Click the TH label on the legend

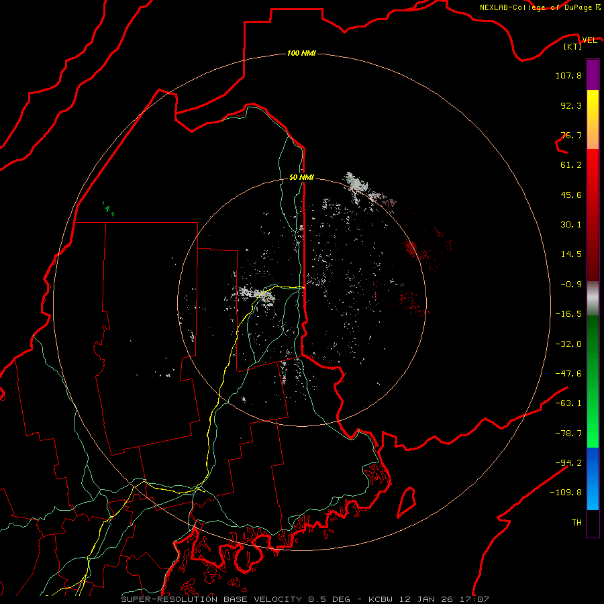[x=576, y=523]
